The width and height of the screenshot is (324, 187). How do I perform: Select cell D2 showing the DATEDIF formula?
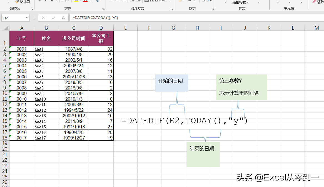[101, 49]
